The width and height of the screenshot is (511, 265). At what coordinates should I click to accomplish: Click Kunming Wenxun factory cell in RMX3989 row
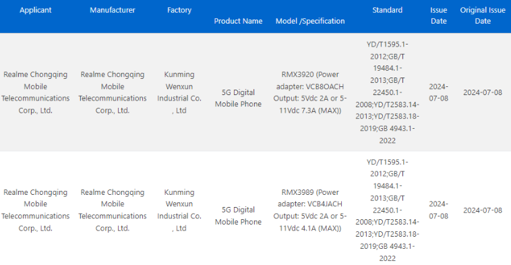179,210
